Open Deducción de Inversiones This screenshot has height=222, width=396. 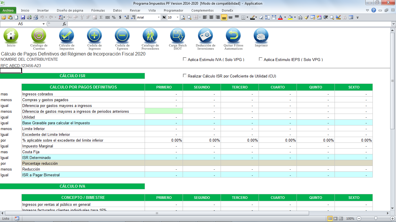click(x=205, y=36)
